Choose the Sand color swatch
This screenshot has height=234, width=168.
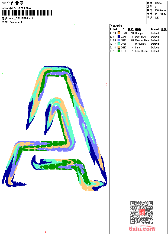pos(119,47)
